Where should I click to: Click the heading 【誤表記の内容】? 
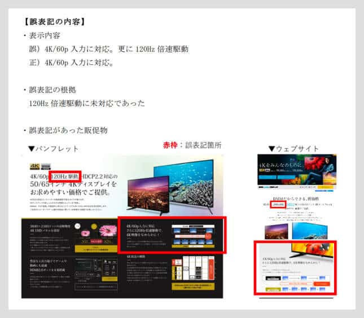(55, 21)
